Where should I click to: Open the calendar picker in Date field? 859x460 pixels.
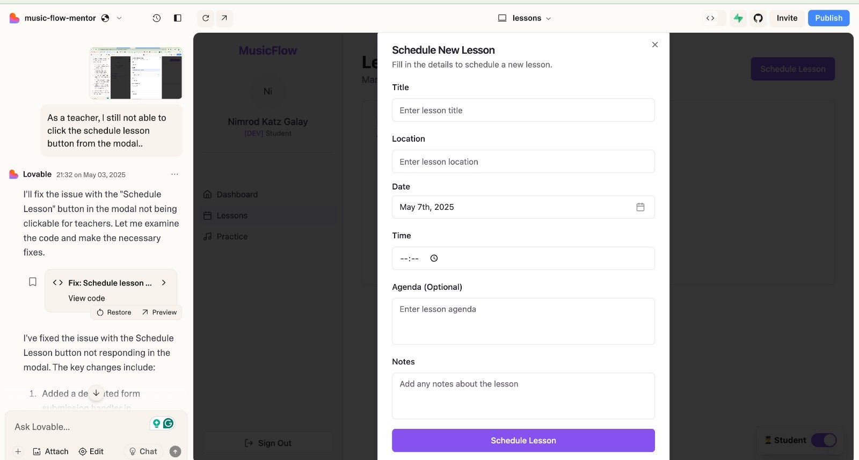click(x=640, y=207)
